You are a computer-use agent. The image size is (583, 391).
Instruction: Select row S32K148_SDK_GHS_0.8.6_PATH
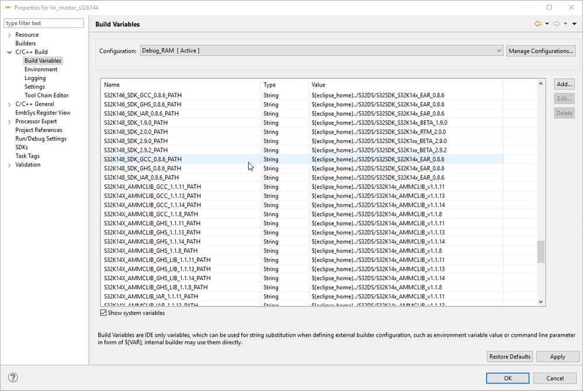tap(302, 169)
